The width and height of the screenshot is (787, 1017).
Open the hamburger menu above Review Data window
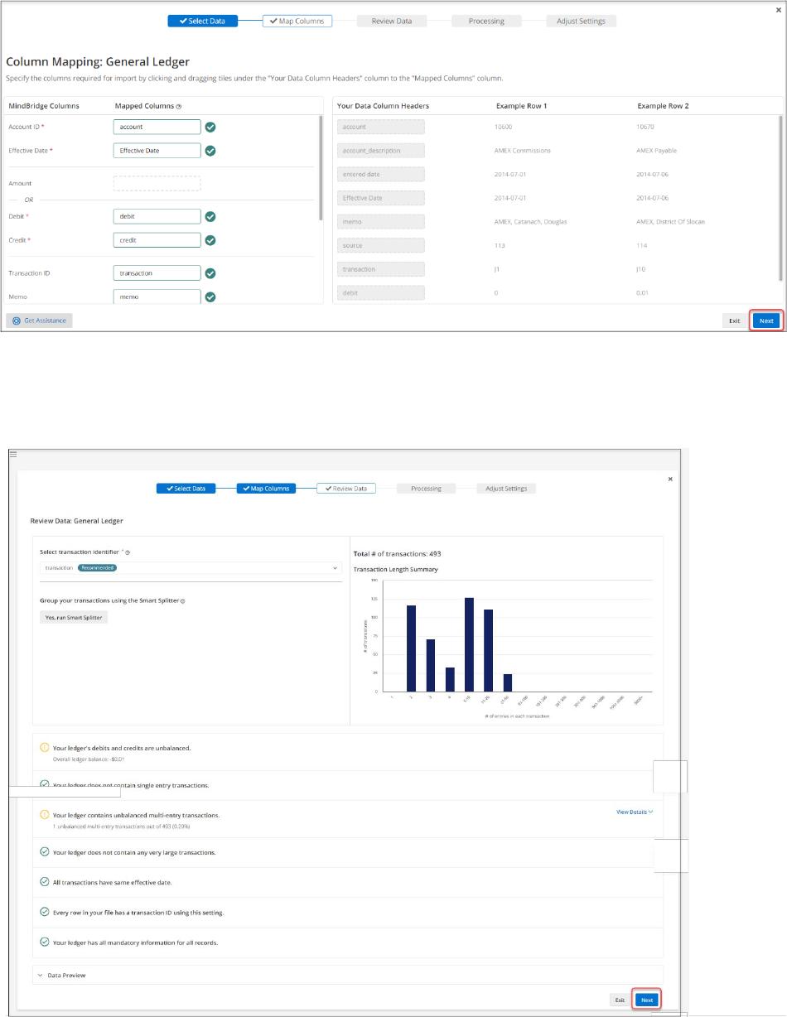pyautogui.click(x=13, y=454)
